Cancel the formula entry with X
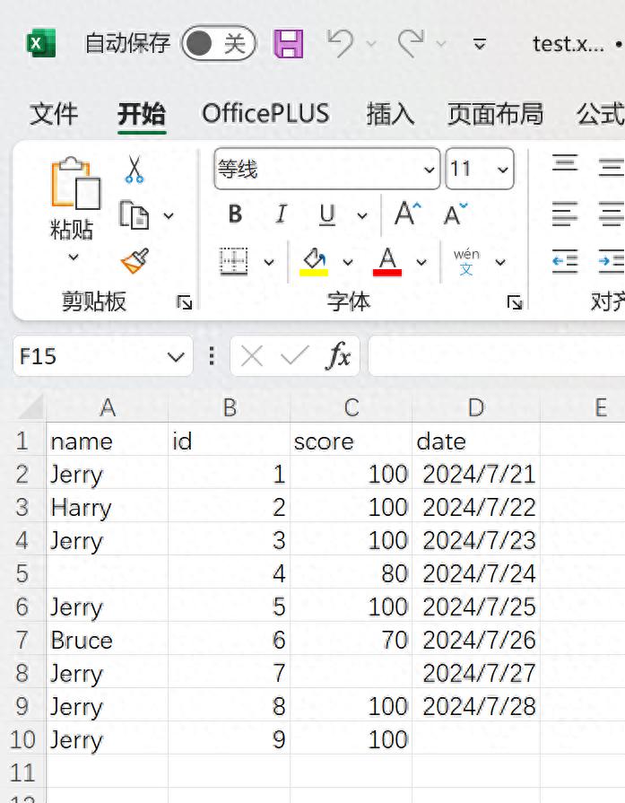This screenshot has width=625, height=803. coord(251,356)
